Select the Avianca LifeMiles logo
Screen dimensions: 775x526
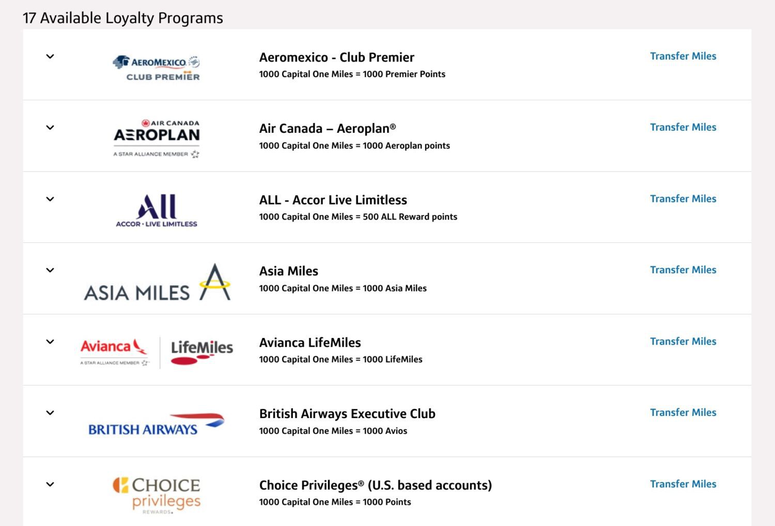(x=156, y=350)
